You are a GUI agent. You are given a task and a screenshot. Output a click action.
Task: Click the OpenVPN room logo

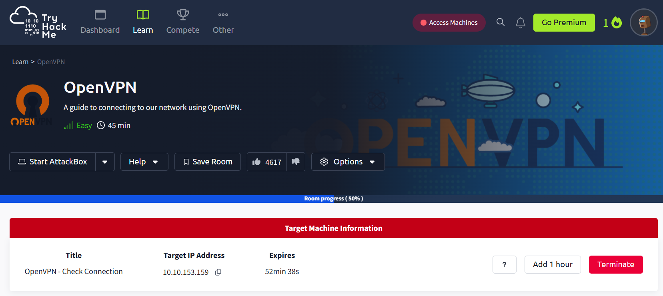pyautogui.click(x=31, y=105)
